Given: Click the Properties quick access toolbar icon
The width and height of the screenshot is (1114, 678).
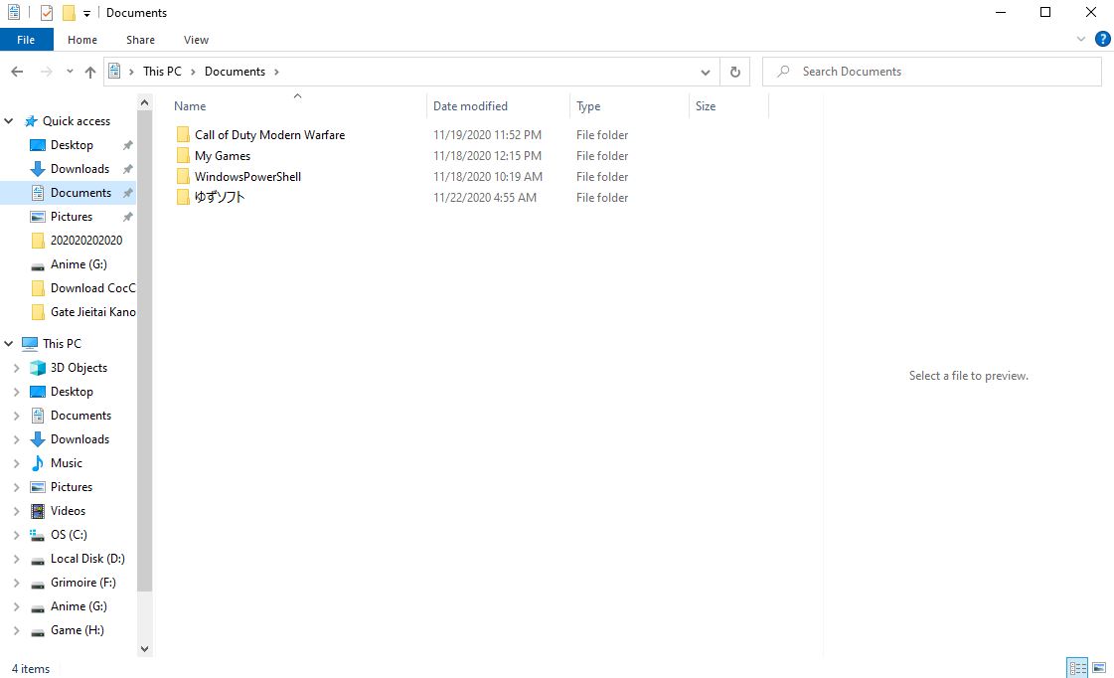Looking at the screenshot, I should point(47,13).
